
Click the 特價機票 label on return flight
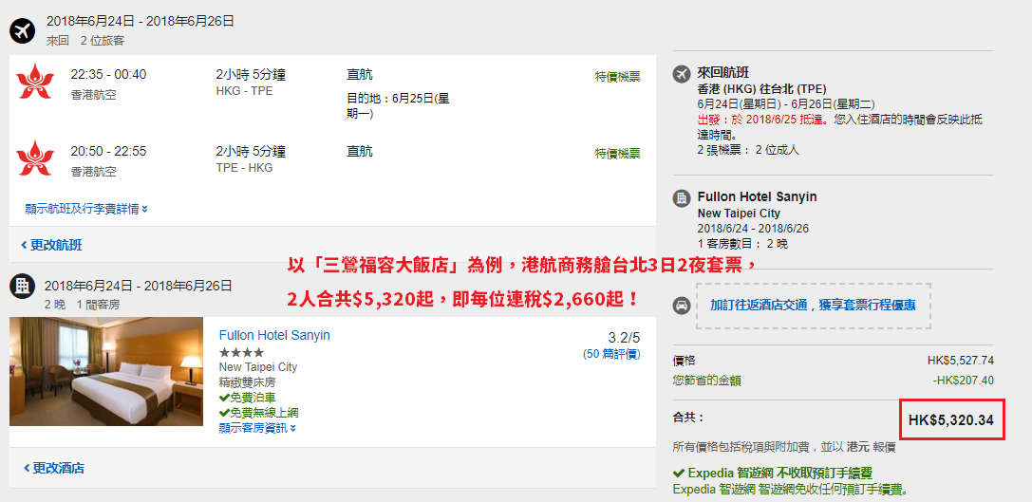617,154
